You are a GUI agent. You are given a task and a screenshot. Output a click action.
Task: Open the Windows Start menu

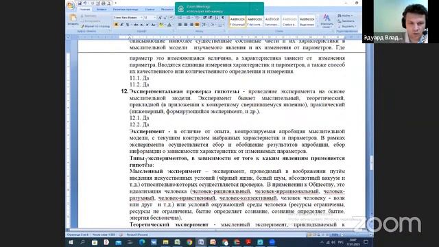pos(71,242)
